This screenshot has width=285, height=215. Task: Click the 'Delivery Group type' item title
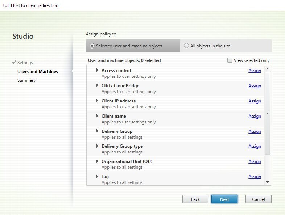[122, 146]
